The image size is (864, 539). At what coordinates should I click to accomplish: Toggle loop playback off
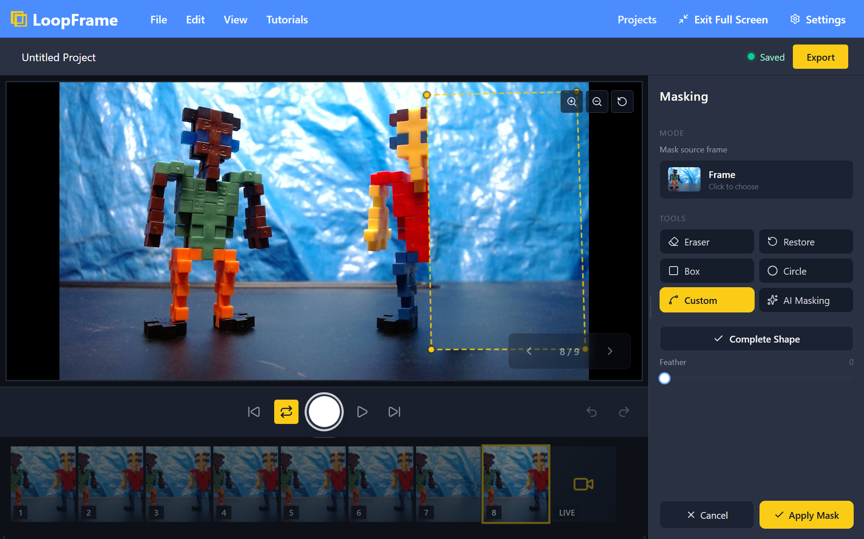click(286, 412)
